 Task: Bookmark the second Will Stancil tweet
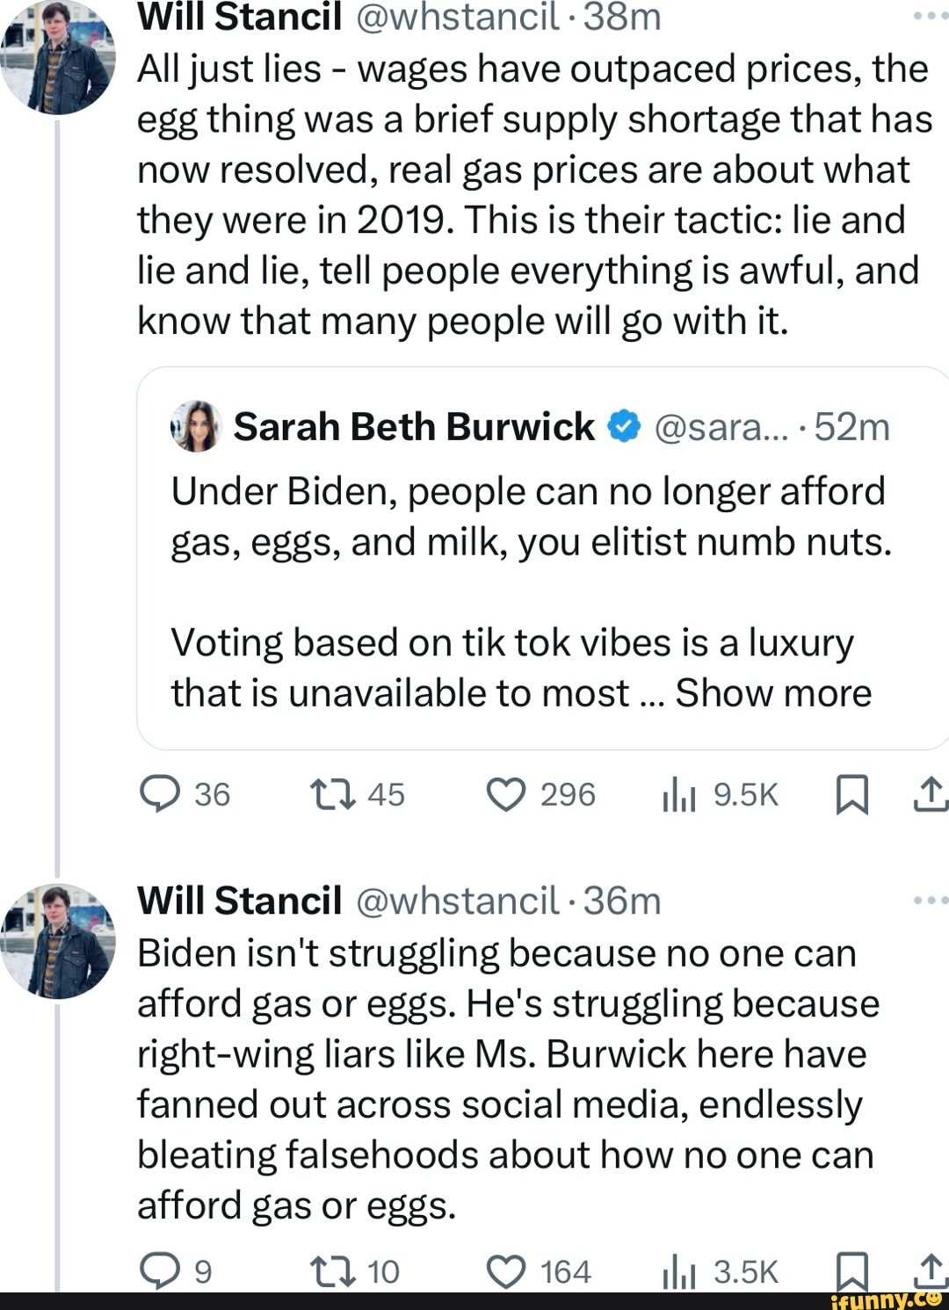[851, 1270]
